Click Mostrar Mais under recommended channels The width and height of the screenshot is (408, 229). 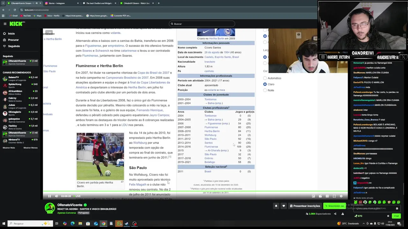coord(9,148)
